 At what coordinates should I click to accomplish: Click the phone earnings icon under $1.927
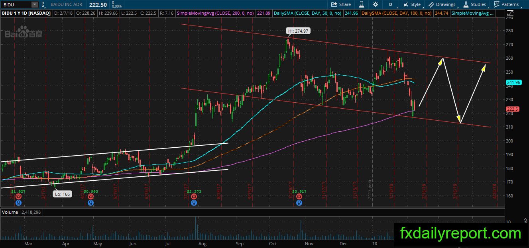18,196
